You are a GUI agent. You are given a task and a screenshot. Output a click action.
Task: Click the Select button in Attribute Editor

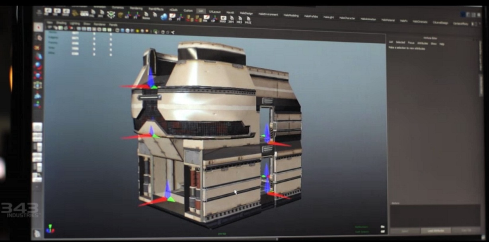405,230
